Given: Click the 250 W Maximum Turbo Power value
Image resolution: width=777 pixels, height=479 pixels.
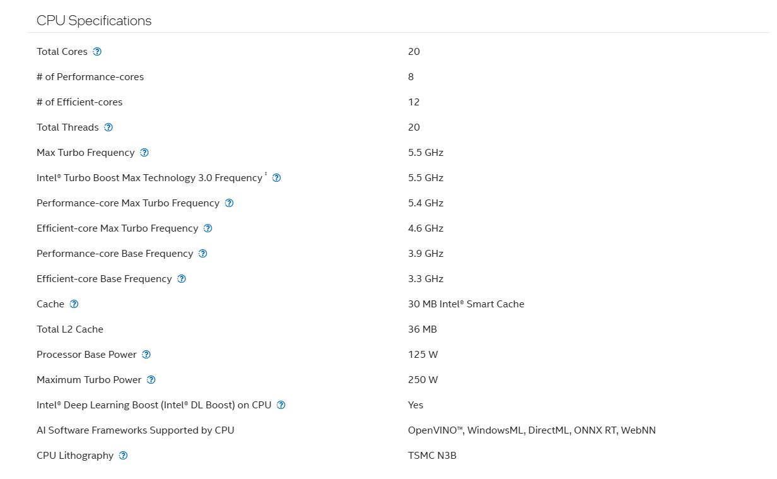Looking at the screenshot, I should (x=423, y=379).
